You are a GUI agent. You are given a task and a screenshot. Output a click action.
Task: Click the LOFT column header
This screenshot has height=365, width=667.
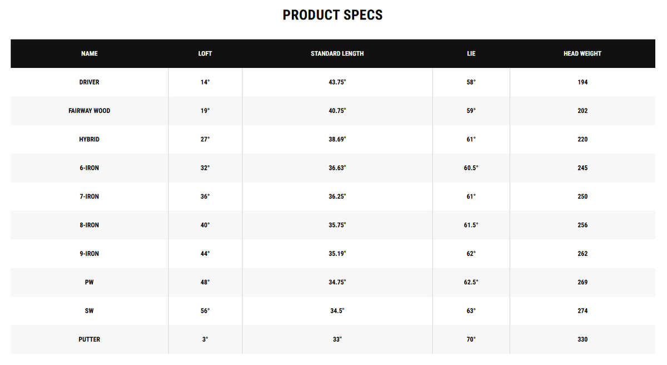coord(205,53)
